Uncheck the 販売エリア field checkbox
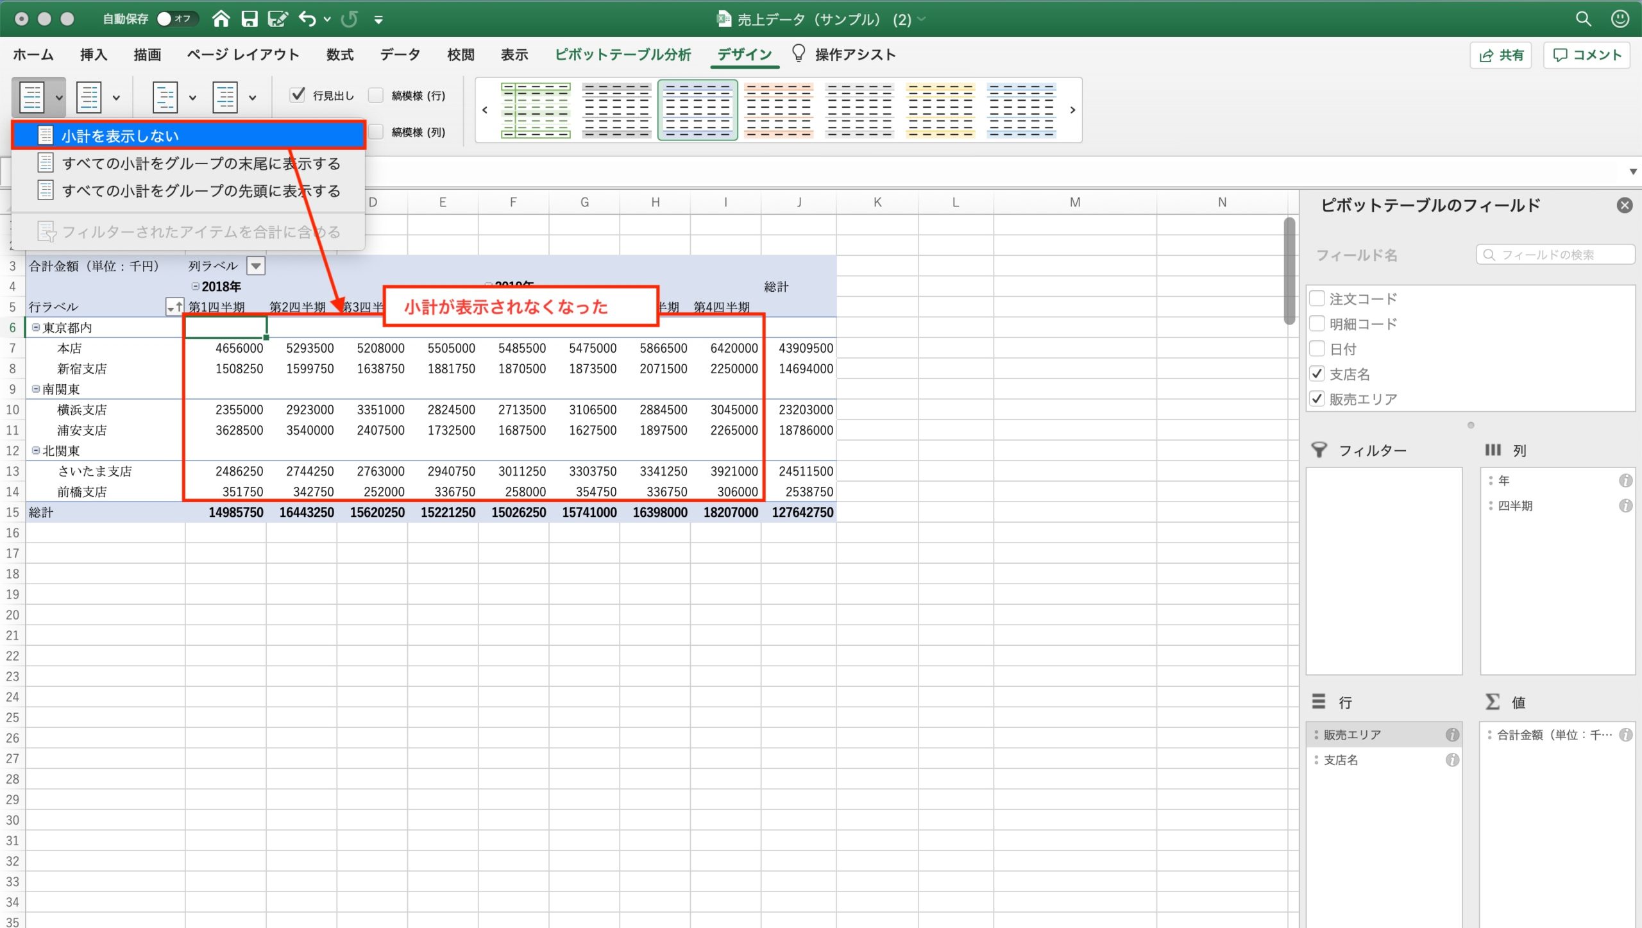This screenshot has width=1642, height=928. click(x=1317, y=398)
